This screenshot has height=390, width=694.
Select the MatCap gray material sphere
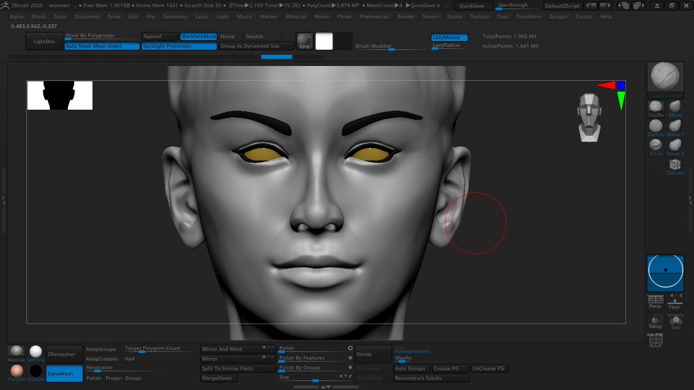(17, 352)
